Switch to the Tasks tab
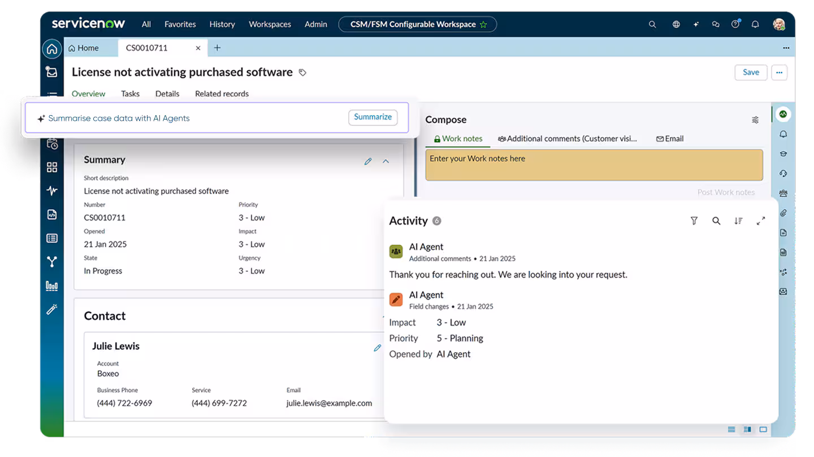 point(130,94)
